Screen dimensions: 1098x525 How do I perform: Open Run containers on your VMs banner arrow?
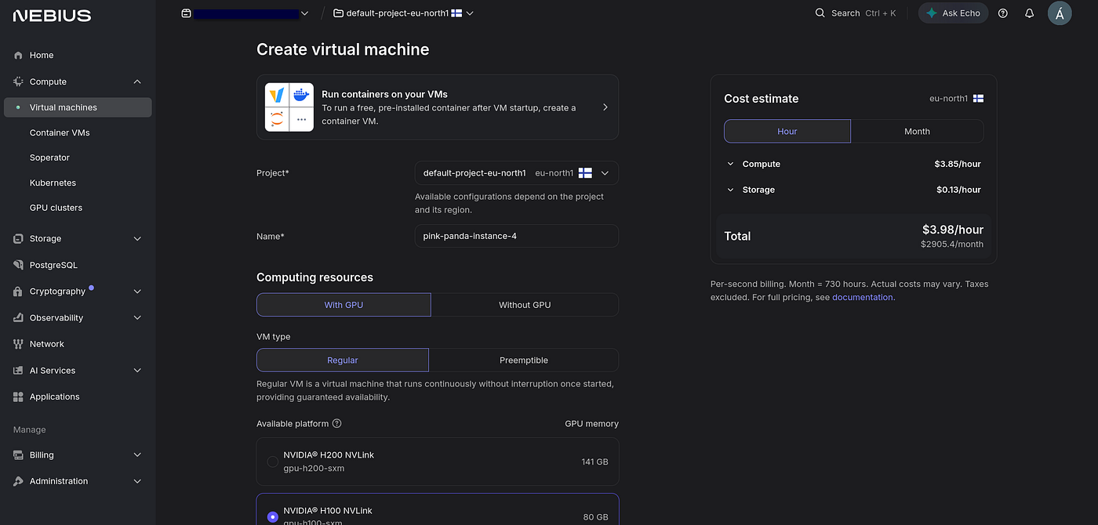pos(605,107)
